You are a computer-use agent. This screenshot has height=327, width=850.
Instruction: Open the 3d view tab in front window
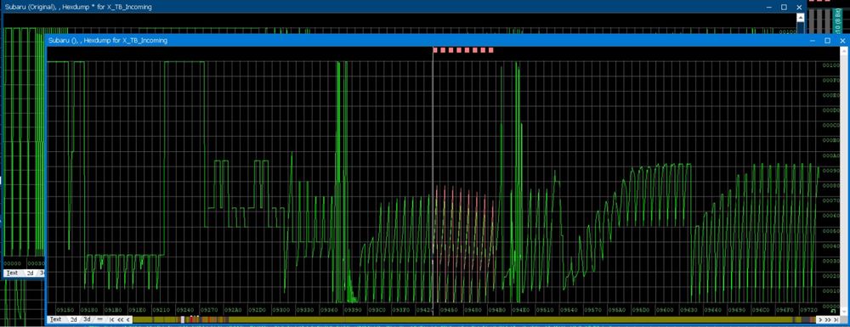coord(87,319)
